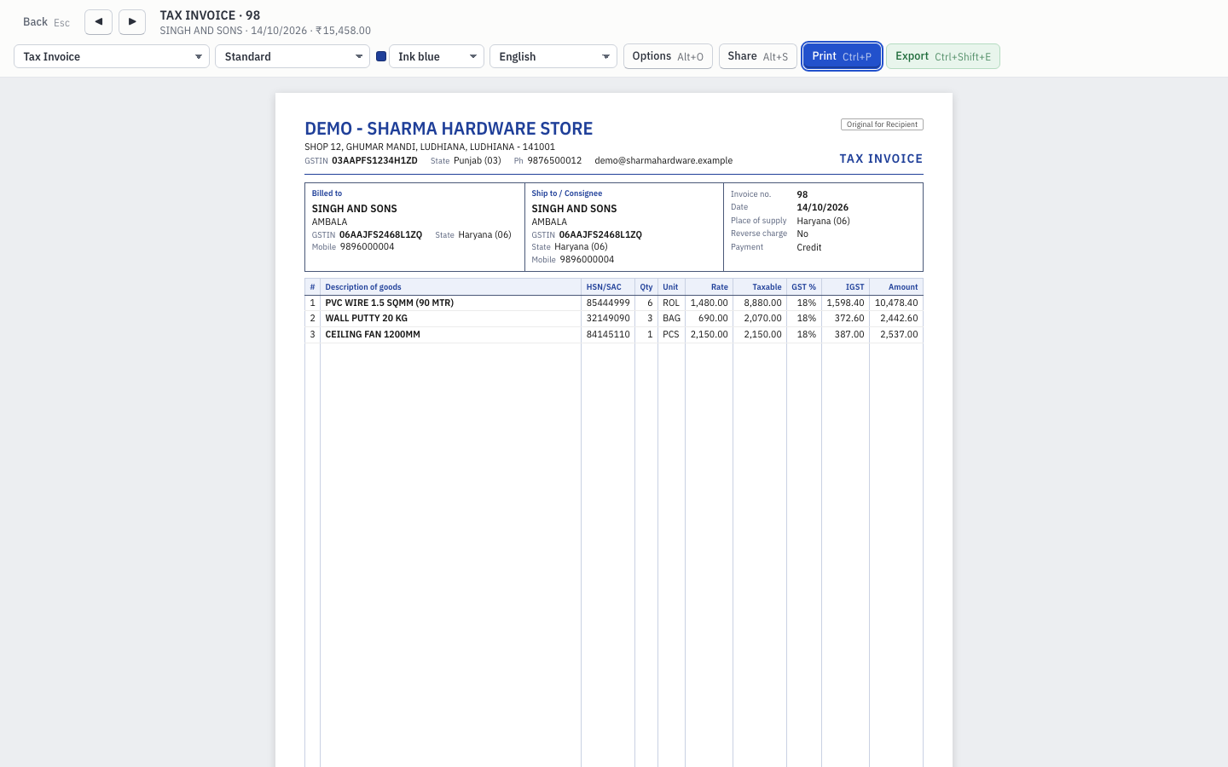Click the Payment value Credit
The width and height of the screenshot is (1228, 767).
809,247
